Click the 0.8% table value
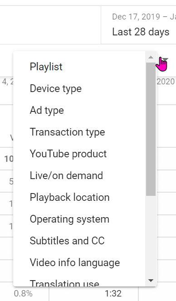Screen dimensions: 176x301 [23, 293]
